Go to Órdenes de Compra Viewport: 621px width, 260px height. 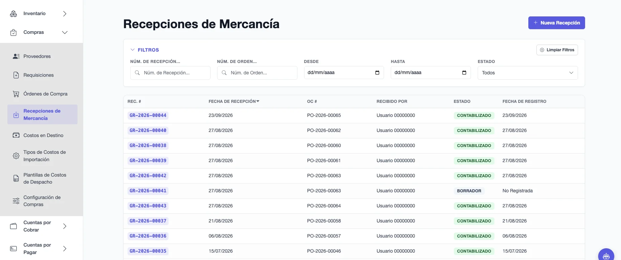pos(42,94)
